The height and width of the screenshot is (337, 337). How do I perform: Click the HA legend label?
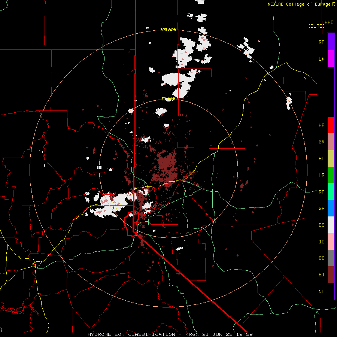pyautogui.click(x=321, y=125)
